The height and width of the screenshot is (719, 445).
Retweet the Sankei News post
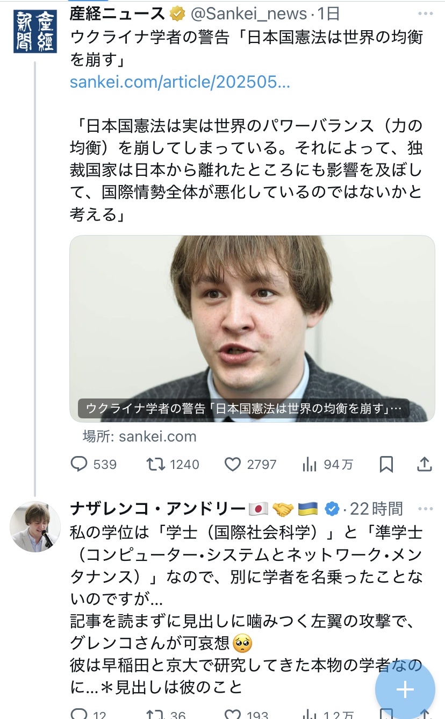coord(156,464)
